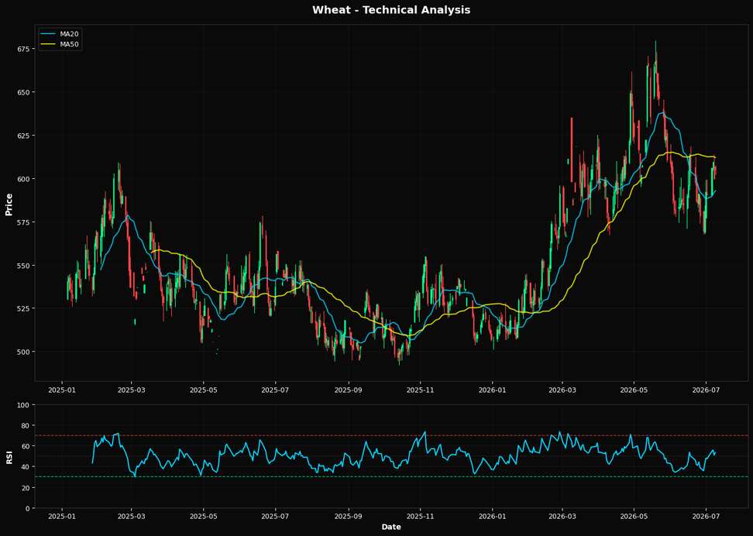
Task: Click the RSI axis tick labeled 20
Action: point(25,487)
